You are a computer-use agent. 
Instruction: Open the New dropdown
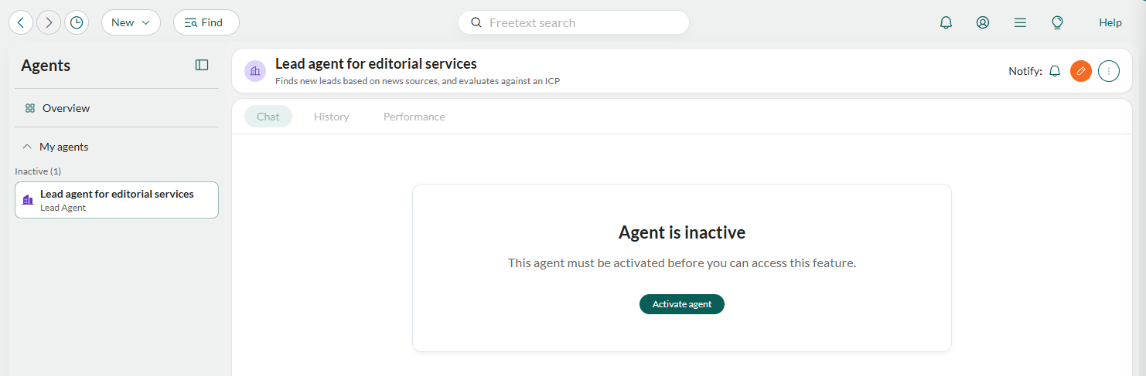pos(131,22)
